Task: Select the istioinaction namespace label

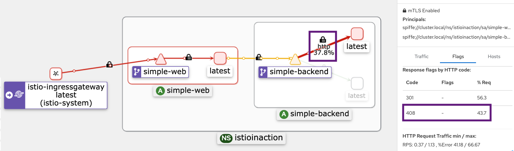Action: pos(252,138)
